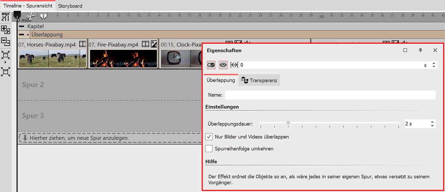The height and width of the screenshot is (192, 445).
Task: Uncheck 'Nur Bilder und Videos überlappen'
Action: tap(209, 137)
